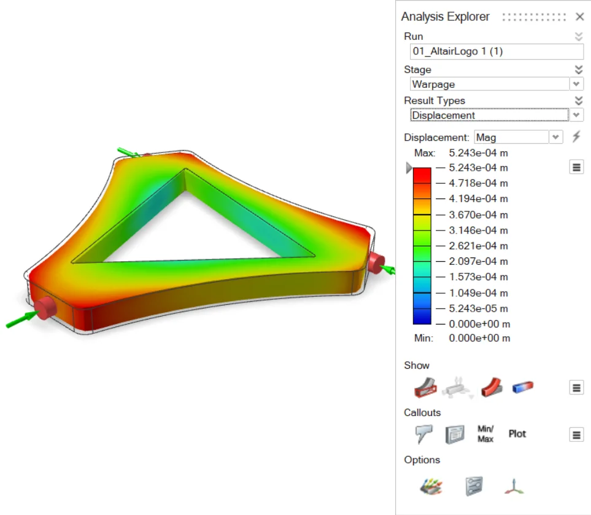Open the Callouts options menu icon
591x515 pixels.
tap(576, 435)
